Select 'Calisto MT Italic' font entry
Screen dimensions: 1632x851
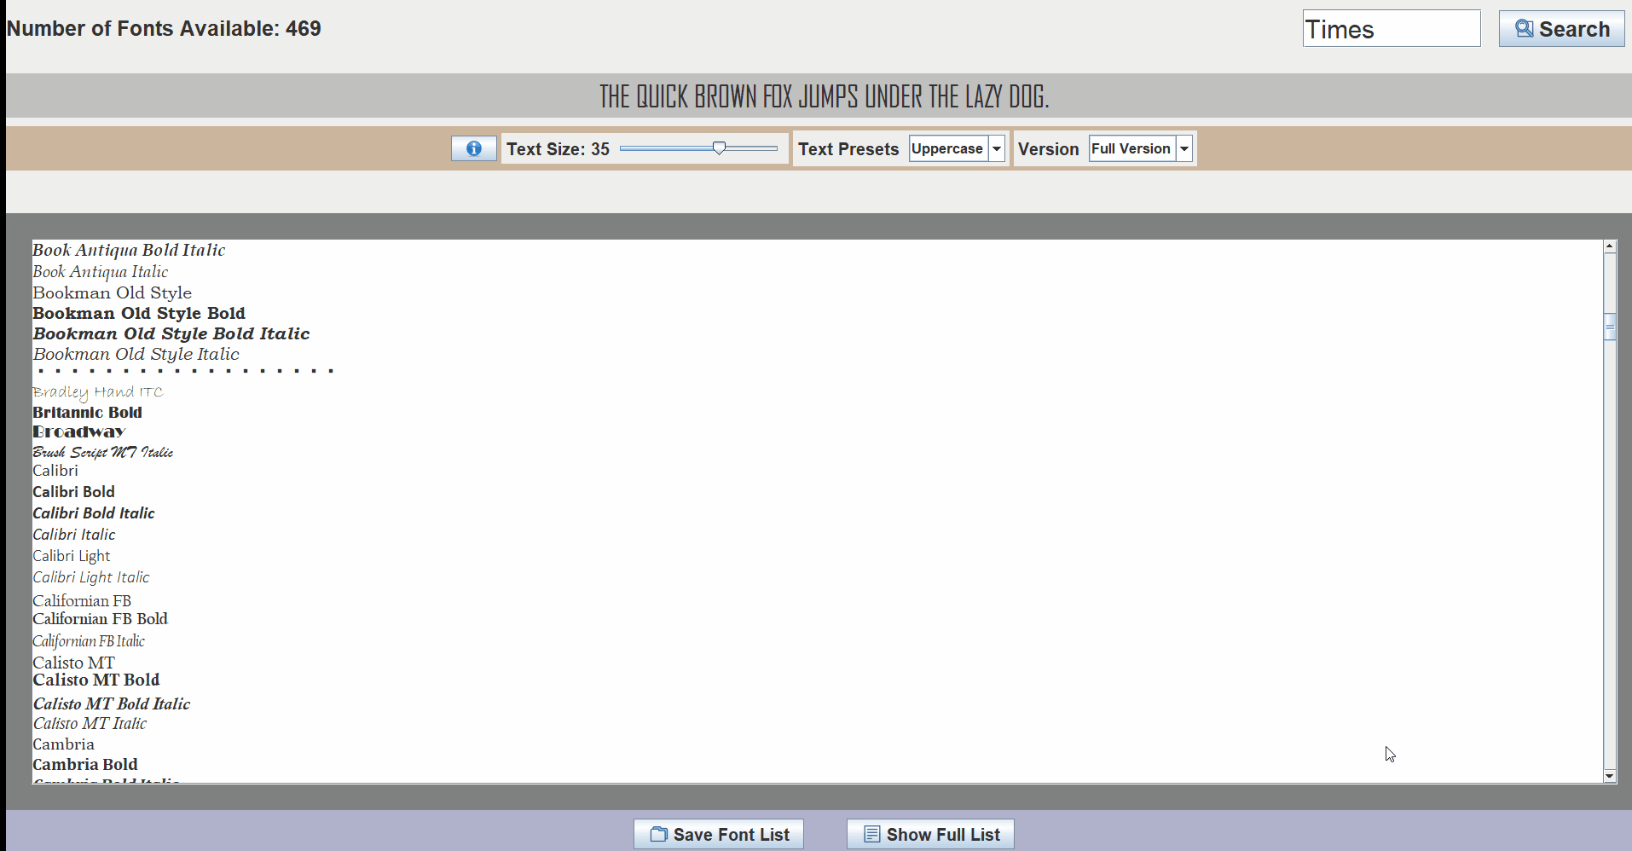click(90, 724)
